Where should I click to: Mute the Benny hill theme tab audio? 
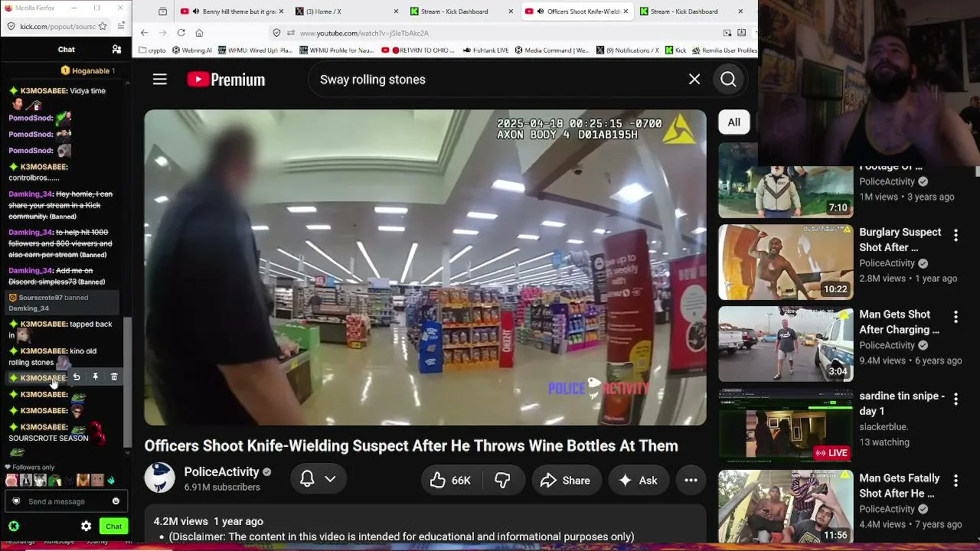click(196, 11)
